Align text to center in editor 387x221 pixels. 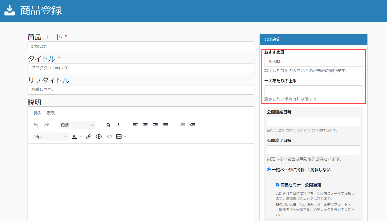[145, 125]
